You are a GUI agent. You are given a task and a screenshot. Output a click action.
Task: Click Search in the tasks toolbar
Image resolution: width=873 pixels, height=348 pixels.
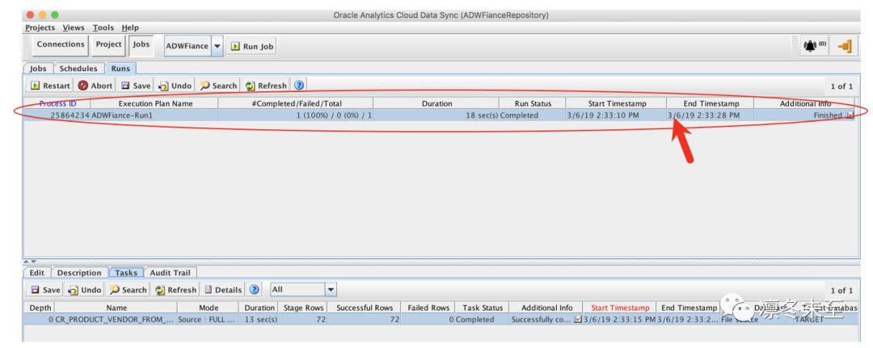click(x=128, y=290)
